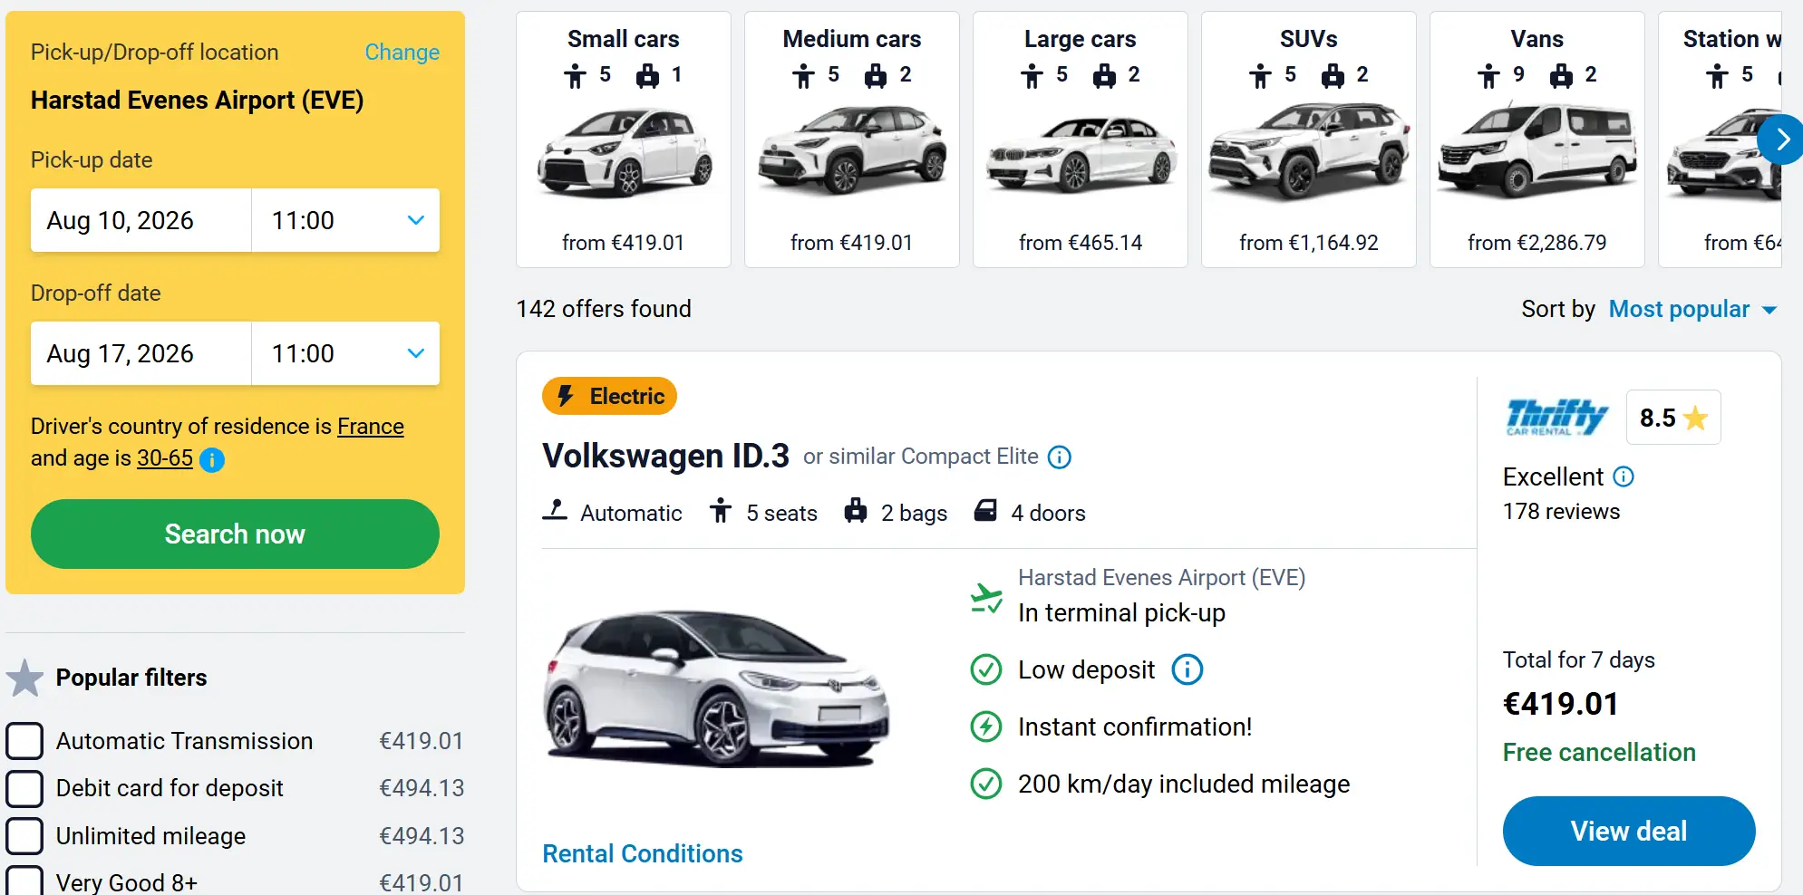
Task: Open Sort by Most popular dropdown
Action: (x=1692, y=310)
